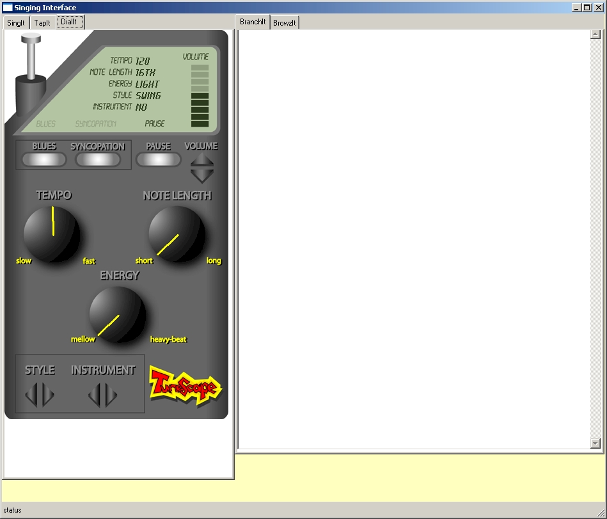Toggle the Blues button

point(44,159)
